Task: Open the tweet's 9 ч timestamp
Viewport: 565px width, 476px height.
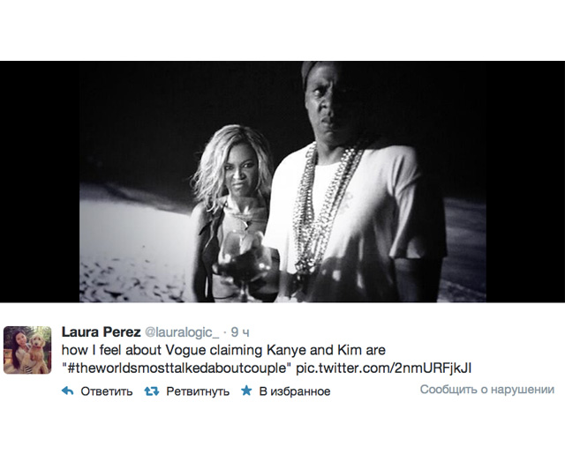Action: [240, 332]
